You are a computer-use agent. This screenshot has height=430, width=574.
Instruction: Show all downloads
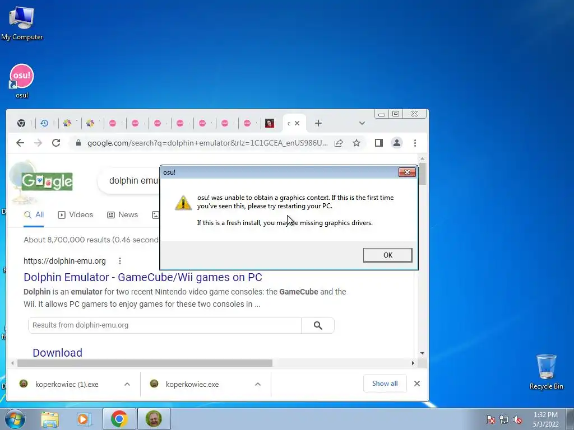coord(385,383)
